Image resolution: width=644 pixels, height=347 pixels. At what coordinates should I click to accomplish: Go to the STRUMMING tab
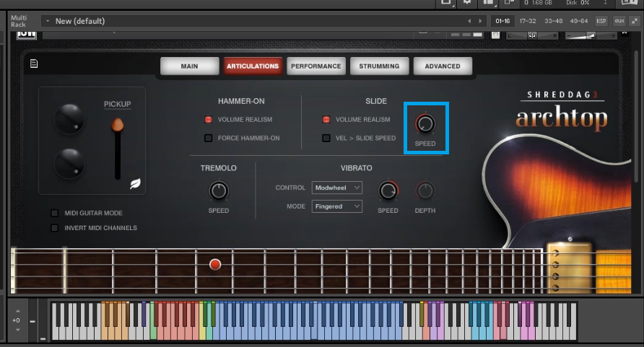(x=379, y=66)
